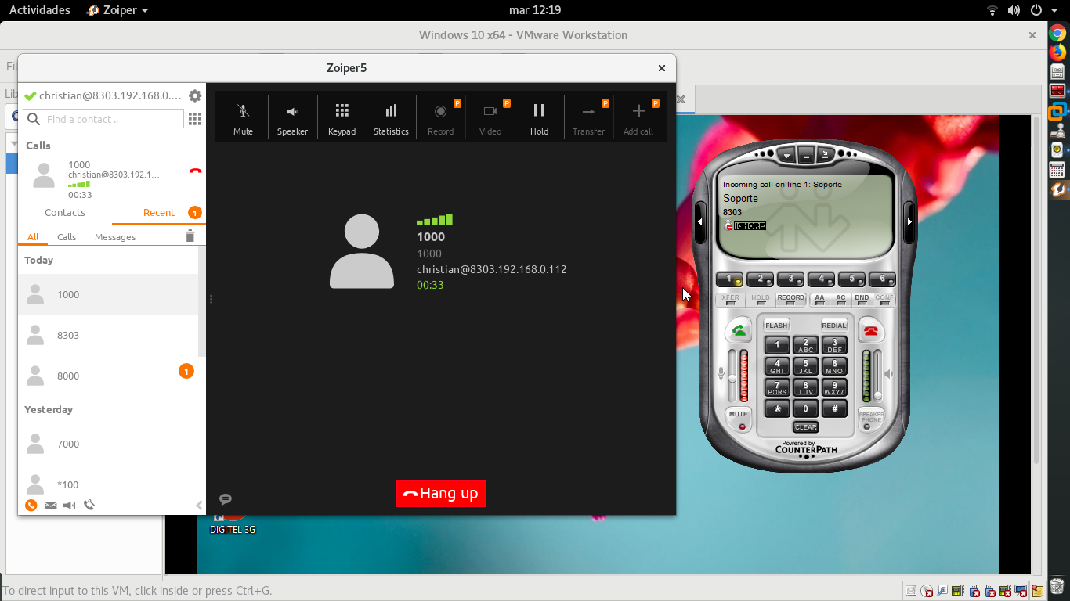Click the orange phone status icon
The width and height of the screenshot is (1070, 601).
pyautogui.click(x=31, y=506)
